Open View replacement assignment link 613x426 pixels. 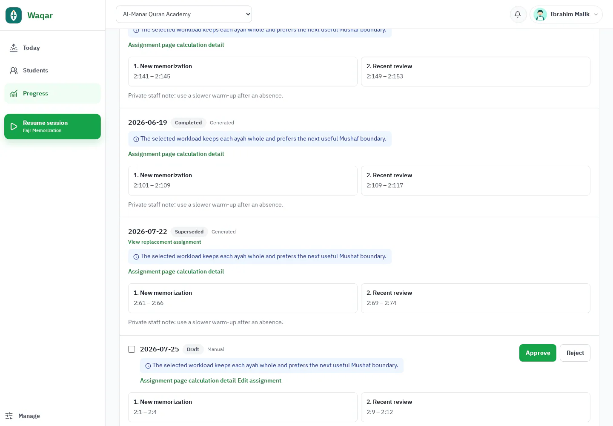(164, 242)
